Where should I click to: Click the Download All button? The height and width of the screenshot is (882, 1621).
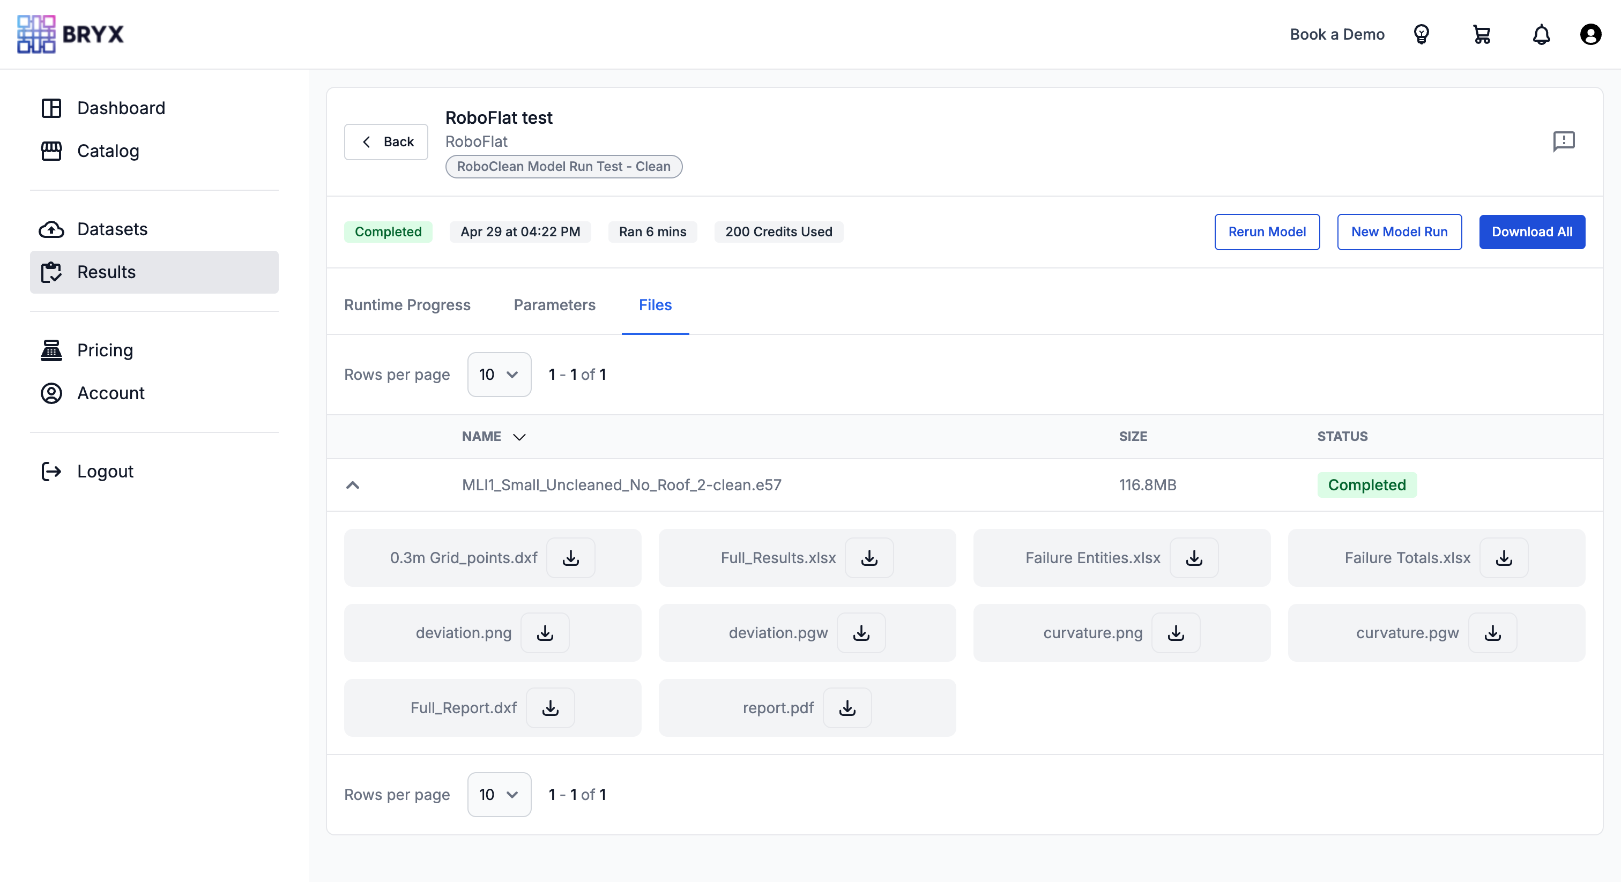click(x=1531, y=231)
